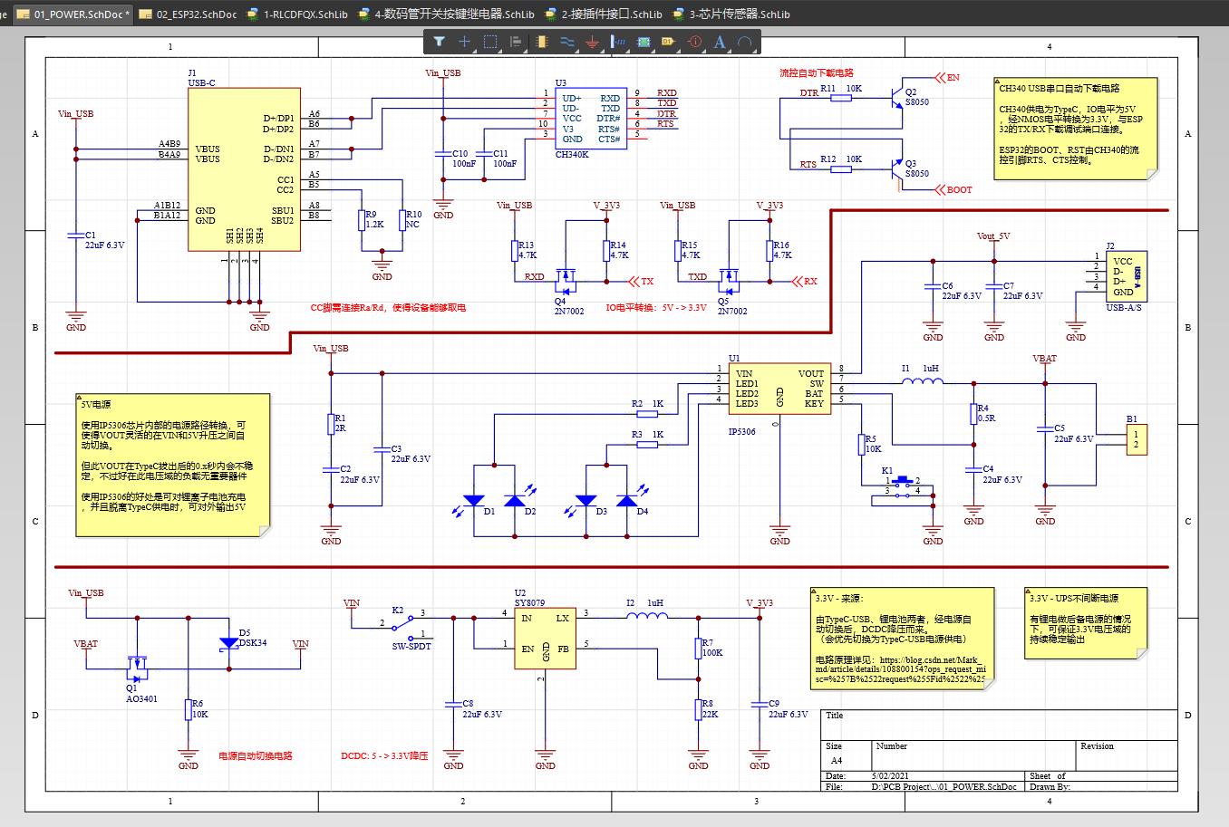This screenshot has height=827, width=1229.
Task: Click the RX port symbol
Action: (804, 282)
